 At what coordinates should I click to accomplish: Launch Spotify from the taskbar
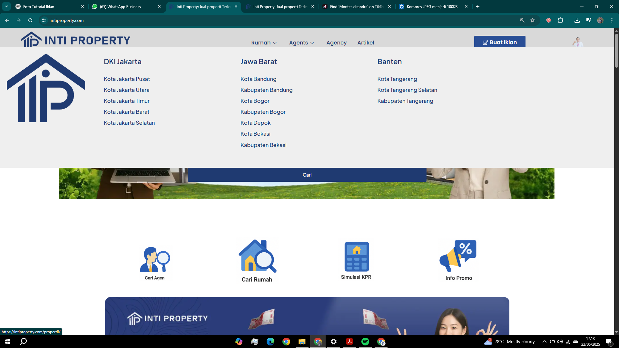pyautogui.click(x=365, y=342)
